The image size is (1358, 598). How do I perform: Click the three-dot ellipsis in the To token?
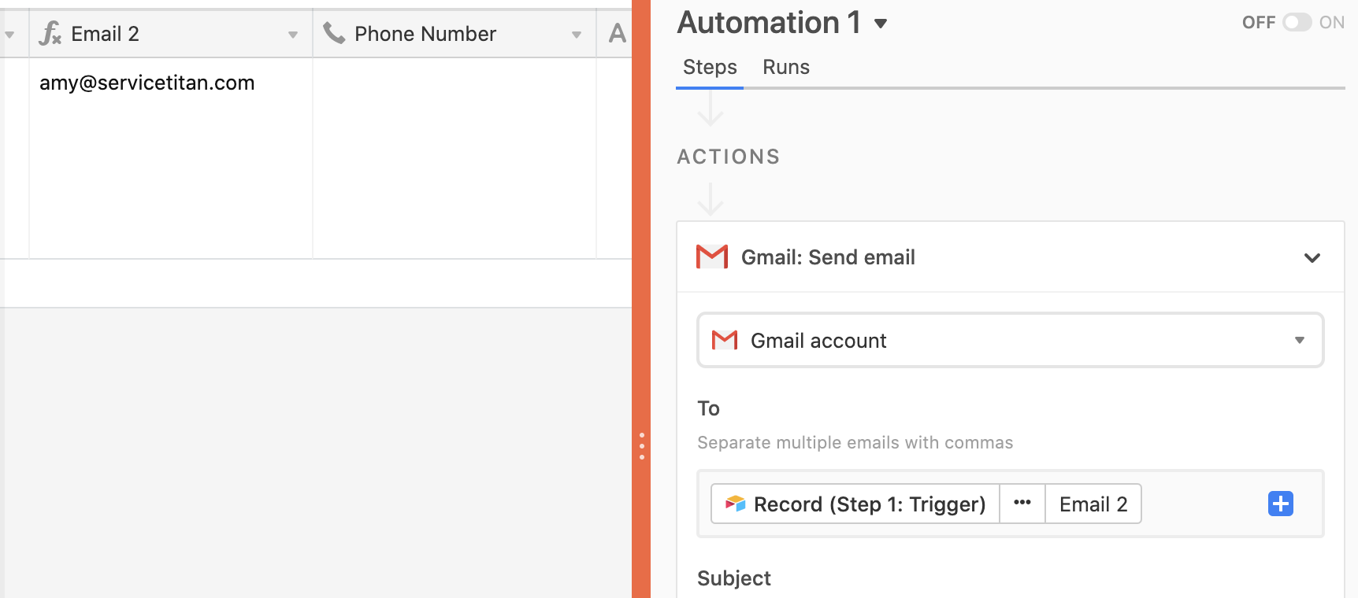click(x=1022, y=504)
